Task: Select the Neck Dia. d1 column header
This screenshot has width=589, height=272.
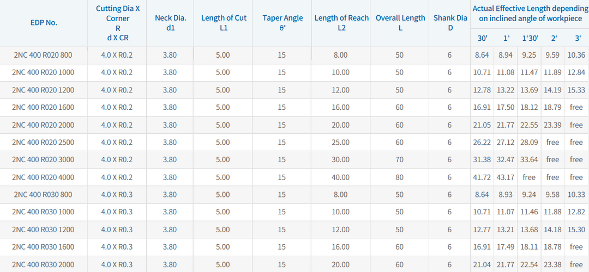Action: [x=170, y=22]
